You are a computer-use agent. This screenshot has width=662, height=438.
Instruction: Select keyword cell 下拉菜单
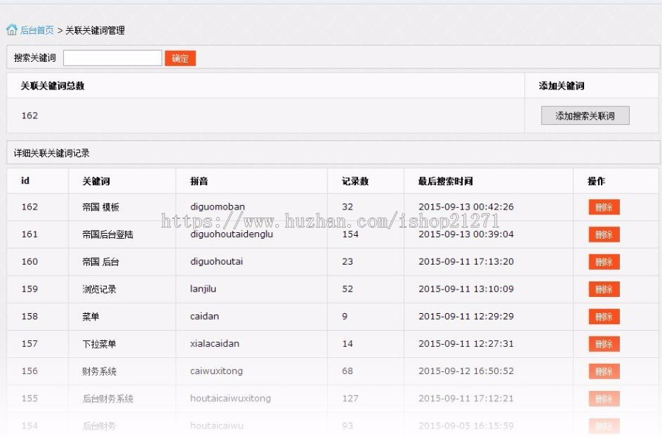coord(99,344)
